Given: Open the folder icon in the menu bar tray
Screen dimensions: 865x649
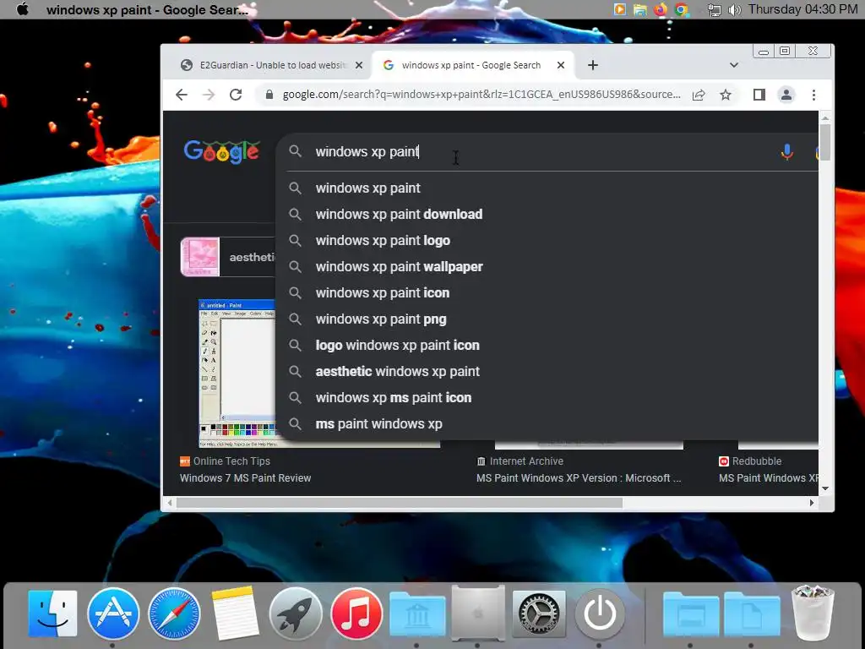Looking at the screenshot, I should (640, 9).
